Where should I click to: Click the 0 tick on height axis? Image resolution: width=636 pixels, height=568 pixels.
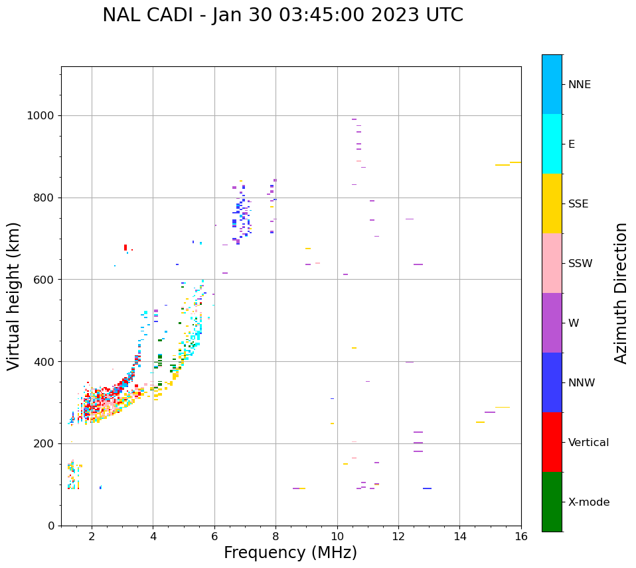click(x=50, y=526)
